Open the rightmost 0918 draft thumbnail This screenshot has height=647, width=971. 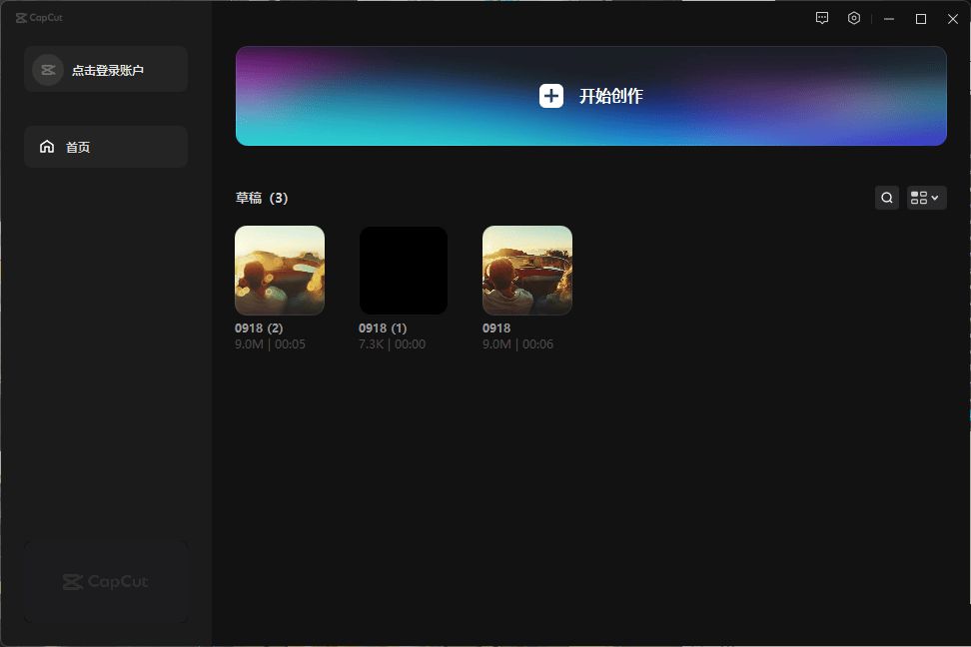click(x=527, y=271)
